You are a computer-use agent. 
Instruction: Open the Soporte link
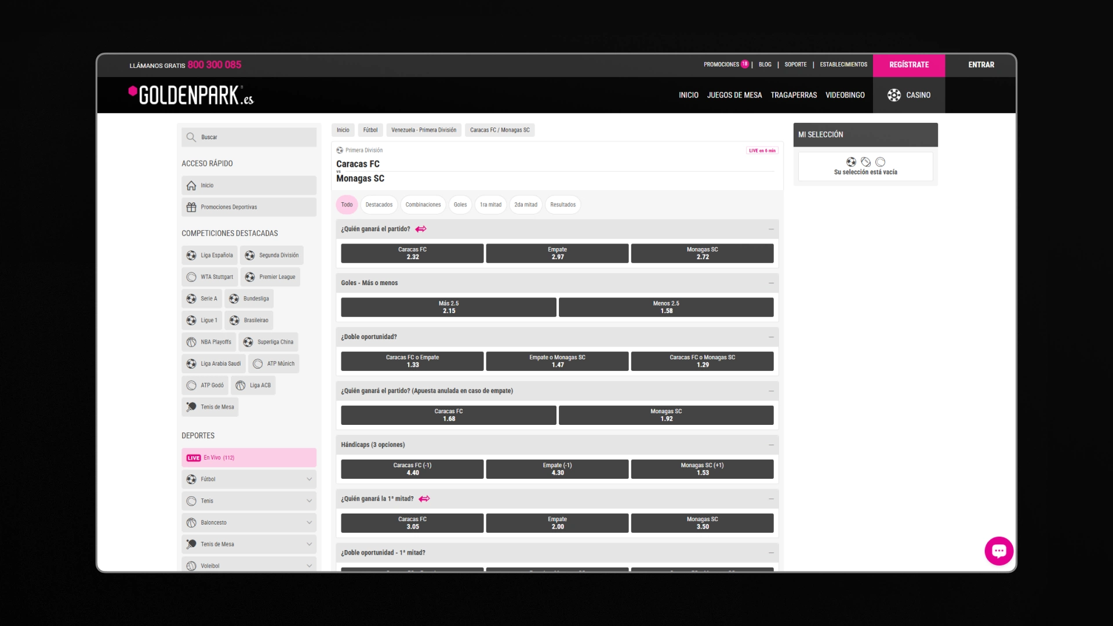pyautogui.click(x=795, y=64)
